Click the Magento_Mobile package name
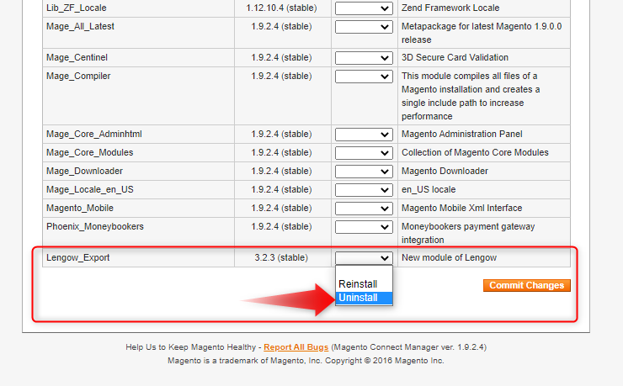Image resolution: width=623 pixels, height=386 pixels. (x=80, y=208)
